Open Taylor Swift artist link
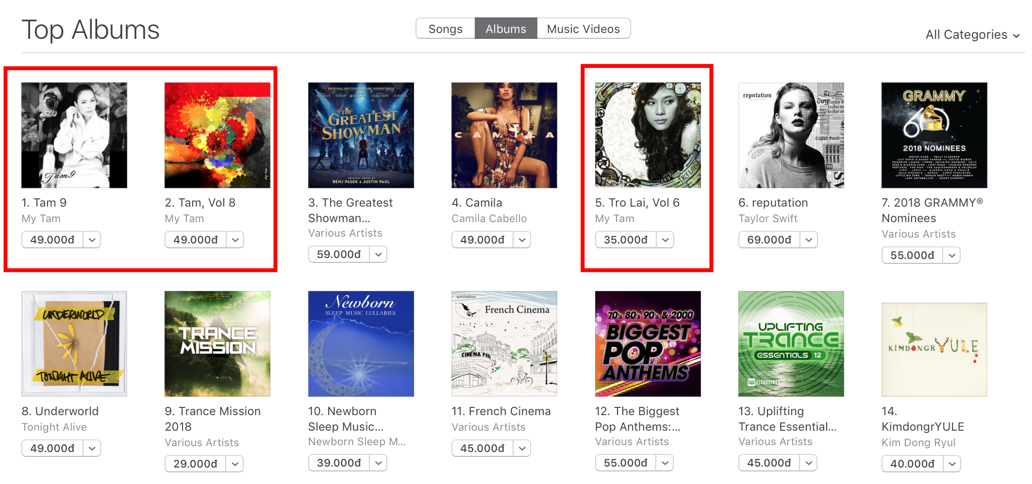Viewport: 1032px width, 484px height. point(768,219)
